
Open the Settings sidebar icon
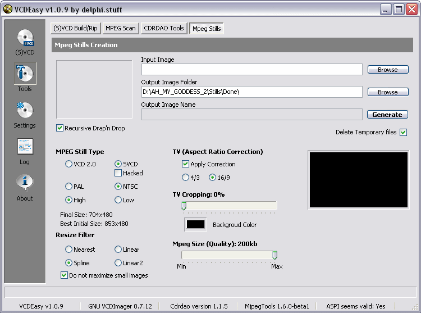25,111
